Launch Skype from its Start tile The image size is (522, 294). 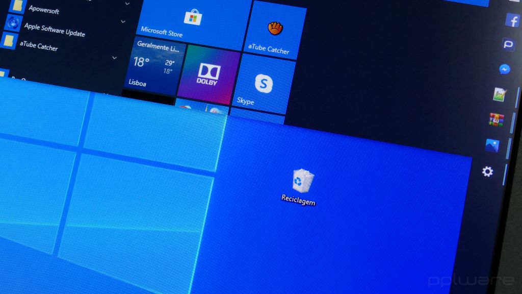pyautogui.click(x=264, y=84)
